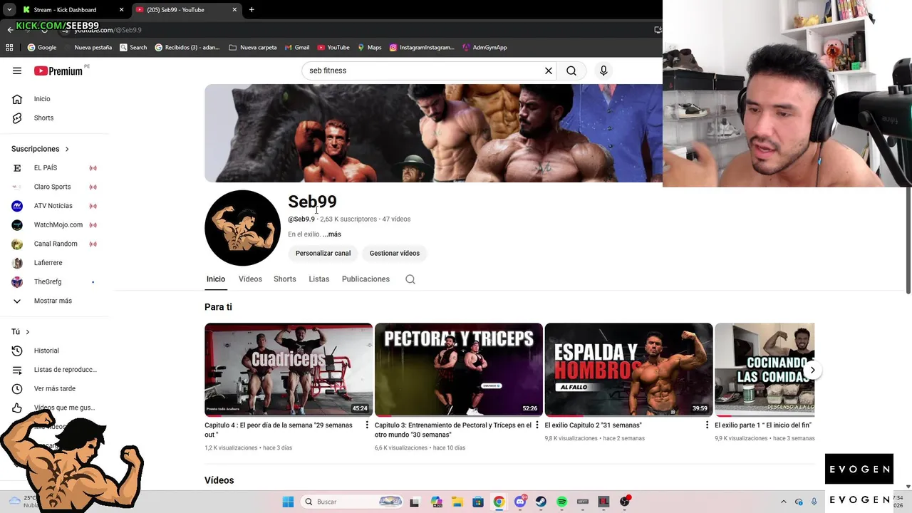This screenshot has height=513, width=912.
Task: Open the Canal Random subscription
Action: tap(54, 244)
